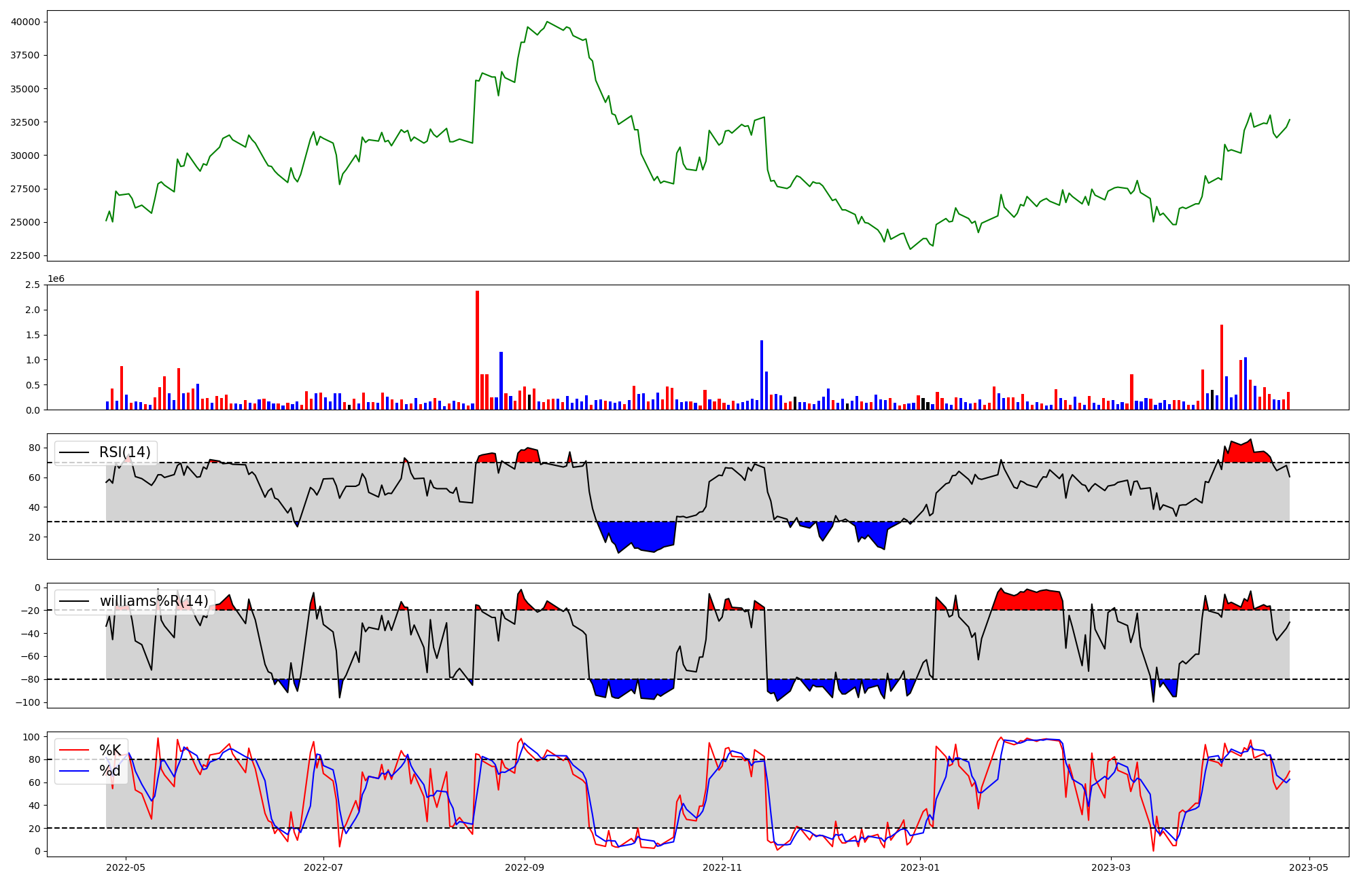Click the blue line sample beside %d
Screen dimensions: 1359x883
[75, 771]
